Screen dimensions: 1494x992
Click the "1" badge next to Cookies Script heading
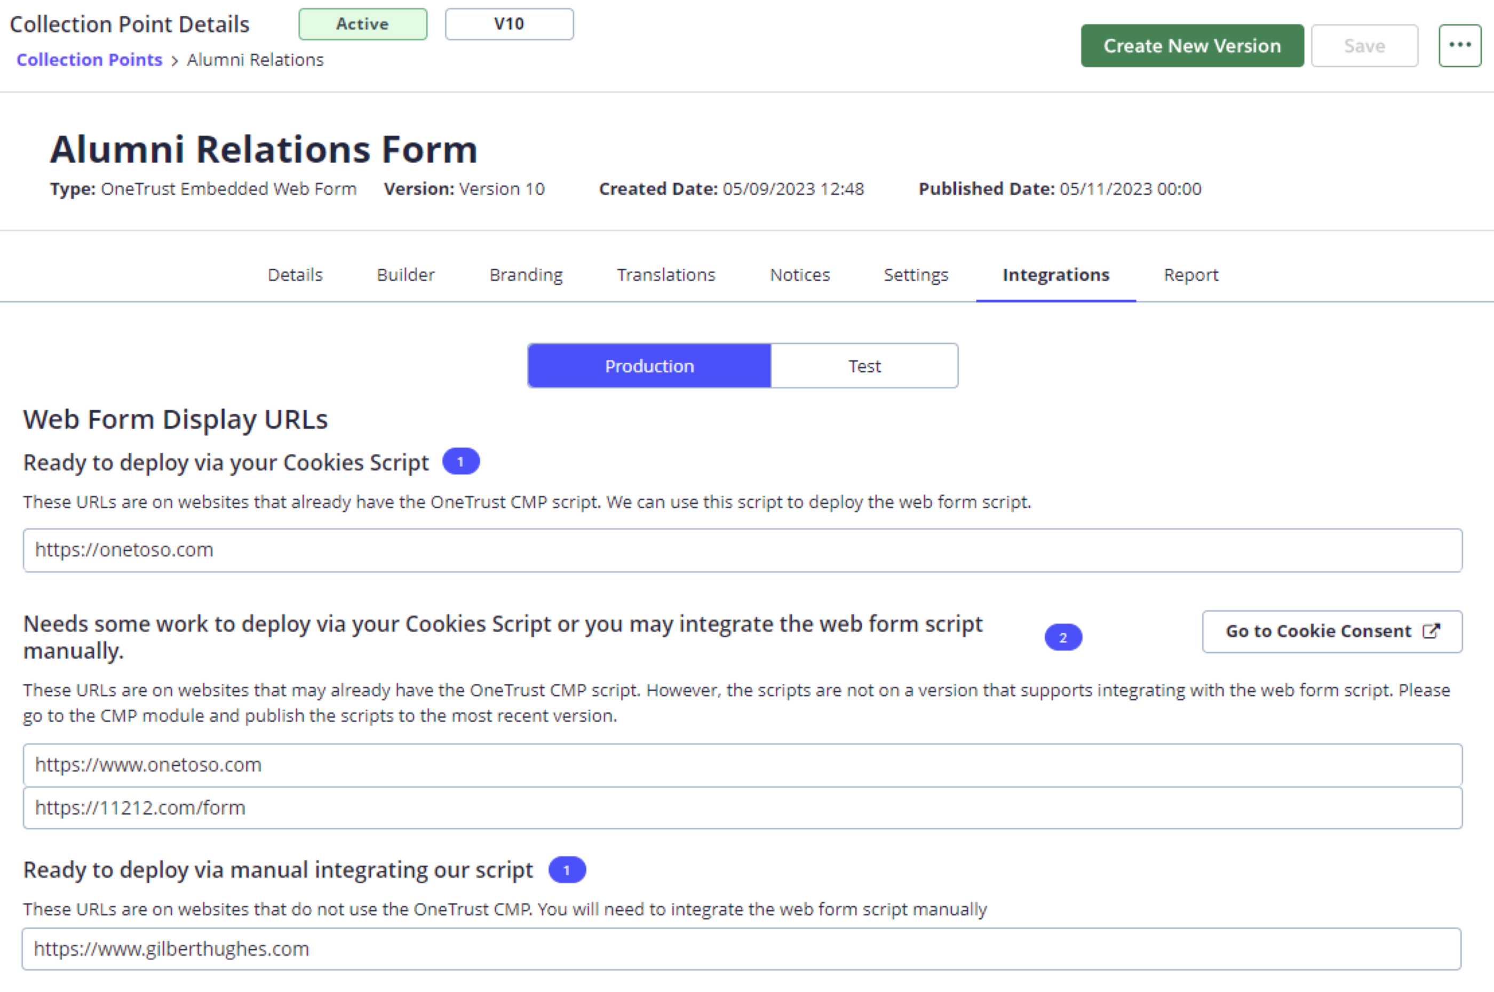point(462,461)
